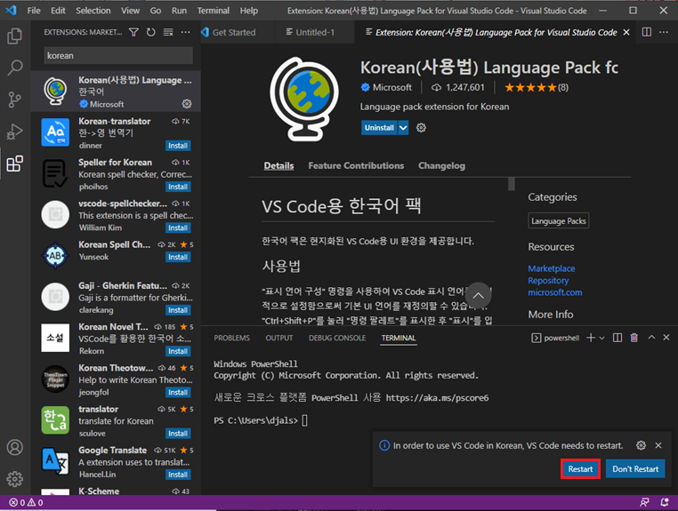Open the Search view in activity bar
The height and width of the screenshot is (511, 678).
point(15,68)
